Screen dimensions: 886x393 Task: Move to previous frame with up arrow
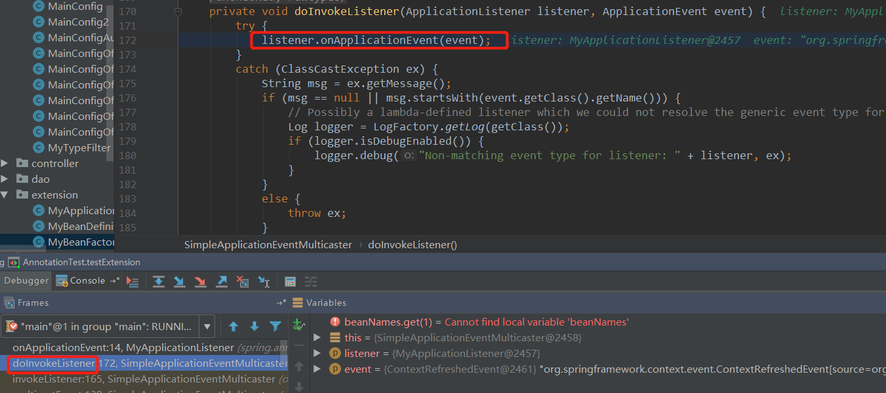233,326
